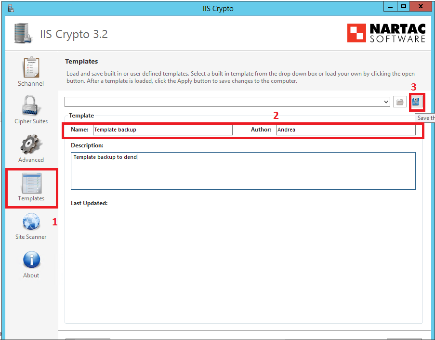Click the open template folder icon
Viewport: 435px width, 340px height.
point(400,102)
